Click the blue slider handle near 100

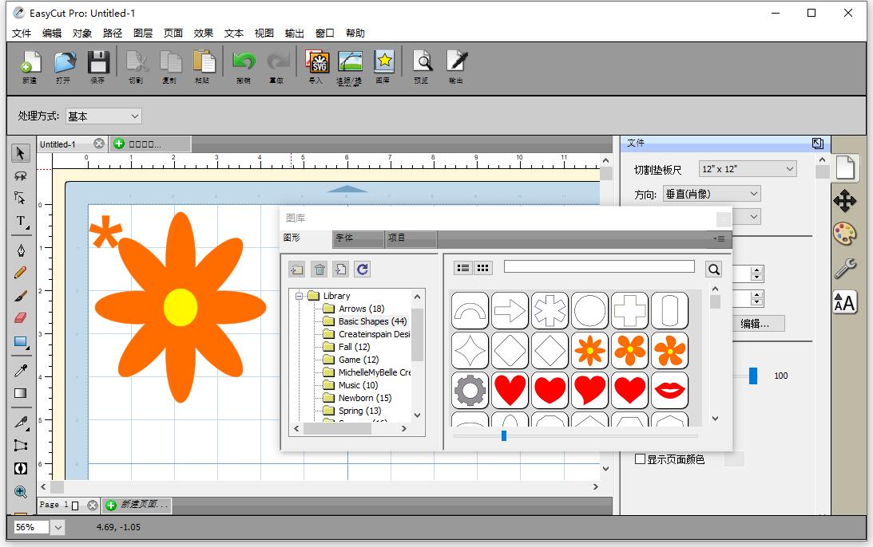752,376
